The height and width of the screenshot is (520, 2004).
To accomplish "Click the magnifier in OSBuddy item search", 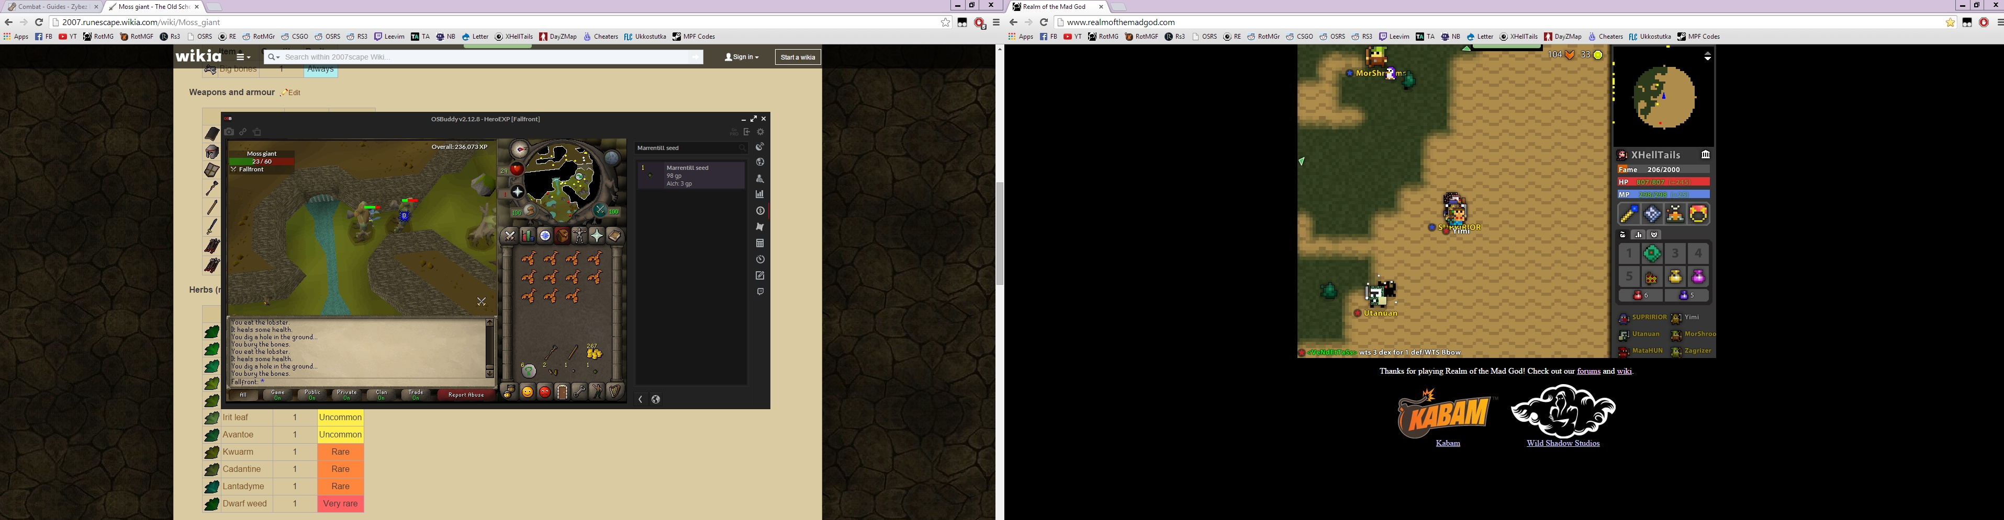I will click(x=742, y=148).
